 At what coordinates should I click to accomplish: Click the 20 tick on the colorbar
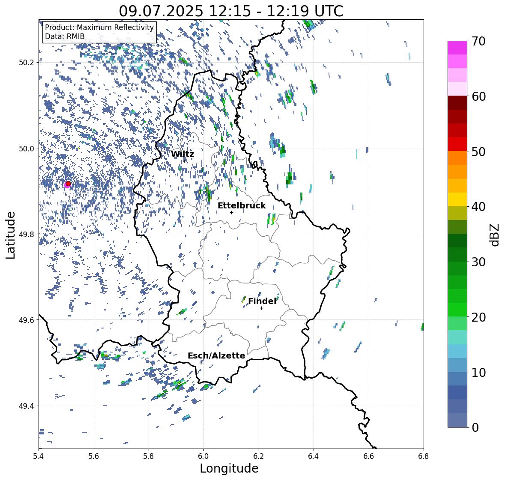coord(478,317)
